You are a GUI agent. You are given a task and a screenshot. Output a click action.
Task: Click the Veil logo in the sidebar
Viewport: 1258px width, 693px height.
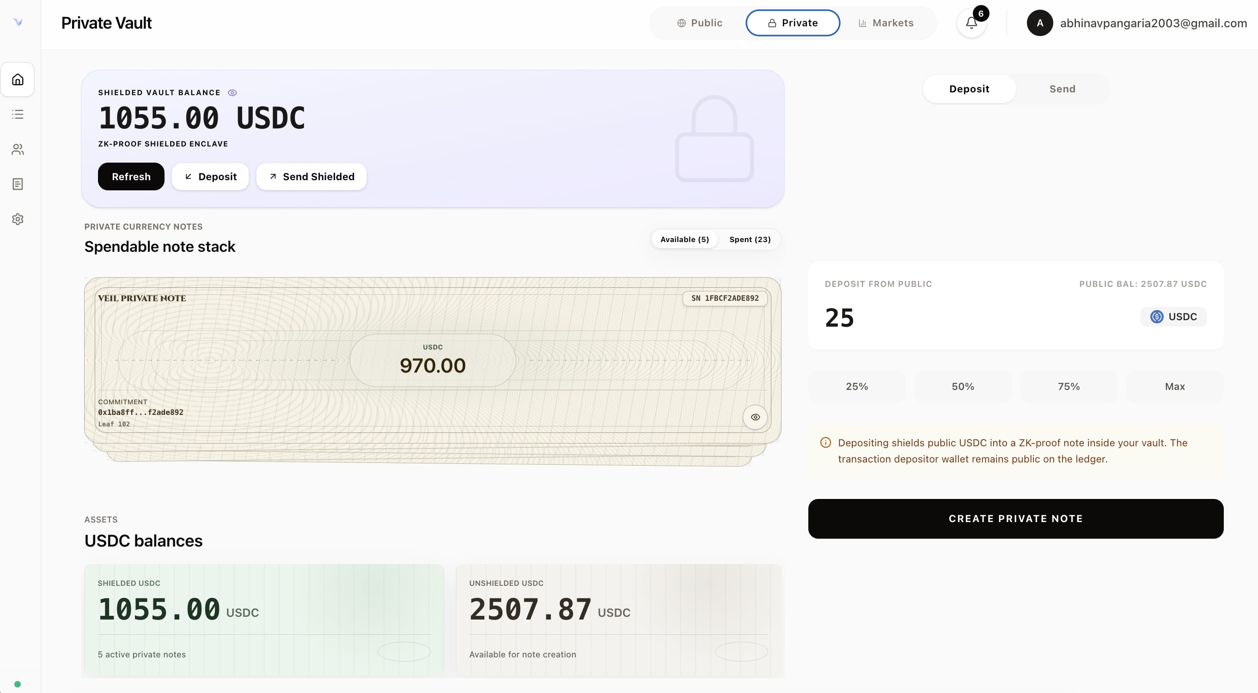tap(18, 22)
